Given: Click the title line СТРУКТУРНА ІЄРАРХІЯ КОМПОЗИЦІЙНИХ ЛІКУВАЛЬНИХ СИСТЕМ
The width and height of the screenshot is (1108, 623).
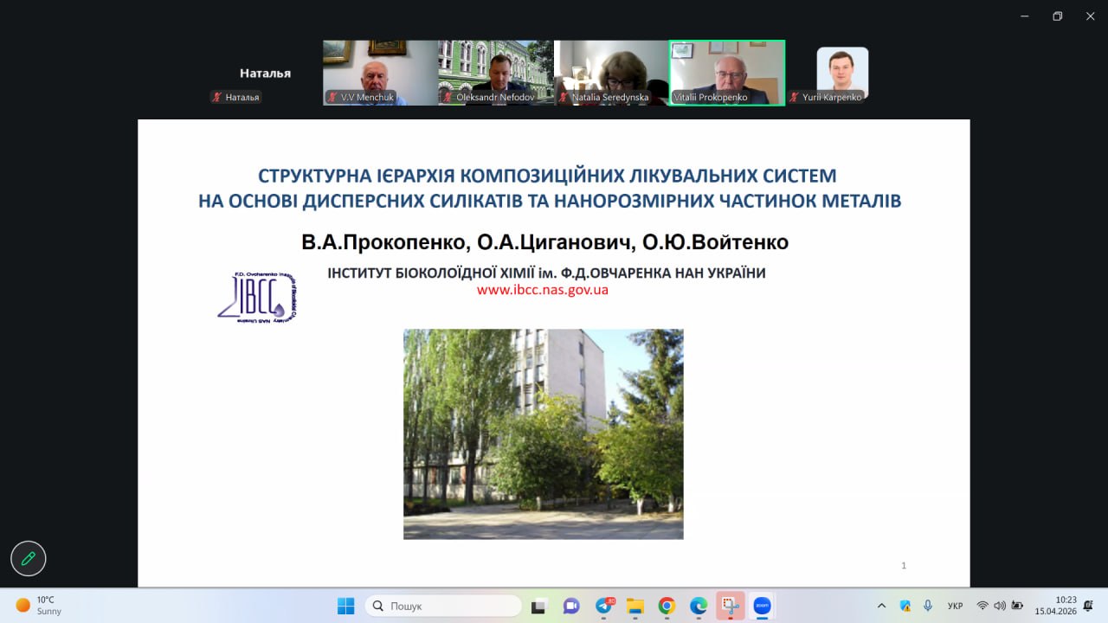Looking at the screenshot, I should click(x=548, y=176).
